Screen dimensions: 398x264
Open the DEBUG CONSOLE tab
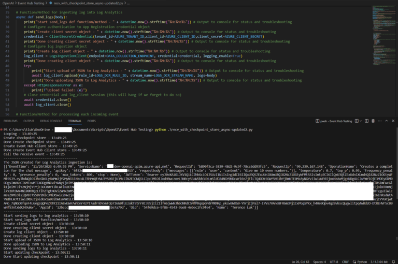51,121
